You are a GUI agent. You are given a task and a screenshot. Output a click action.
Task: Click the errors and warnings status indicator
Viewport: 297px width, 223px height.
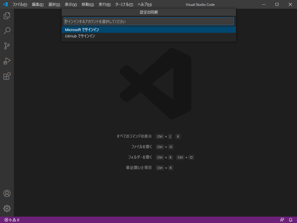pos(12,220)
